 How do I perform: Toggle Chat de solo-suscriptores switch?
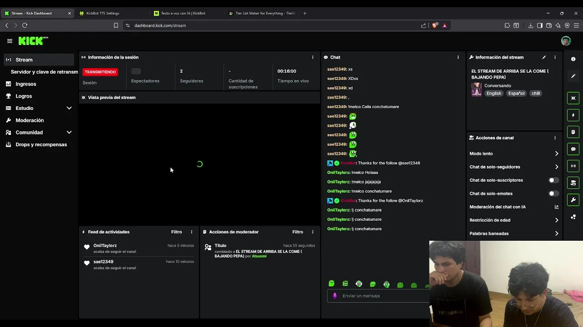coord(553,180)
